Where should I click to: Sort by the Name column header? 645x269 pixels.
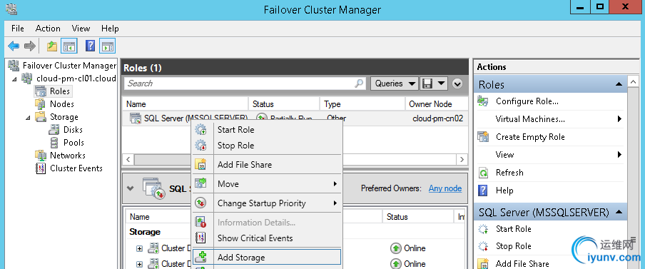pyautogui.click(x=186, y=104)
